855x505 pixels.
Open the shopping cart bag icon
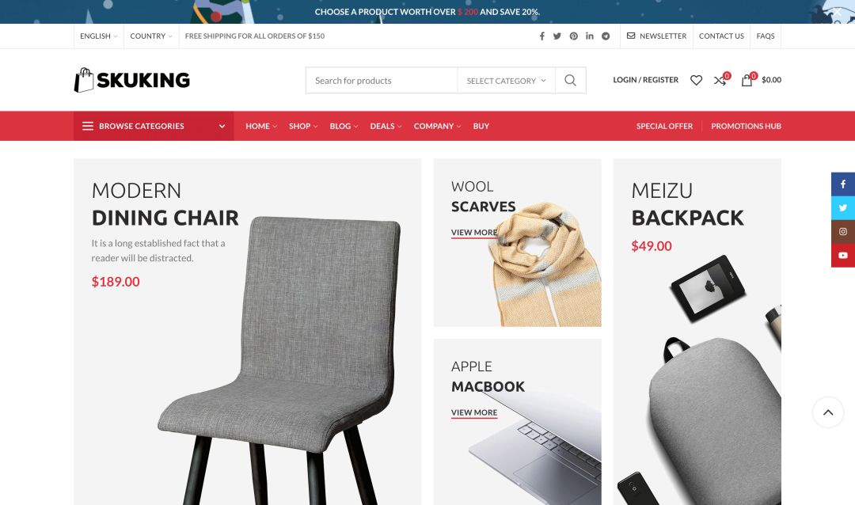point(747,80)
